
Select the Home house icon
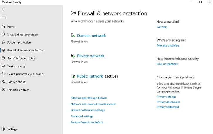(x=4, y=27)
